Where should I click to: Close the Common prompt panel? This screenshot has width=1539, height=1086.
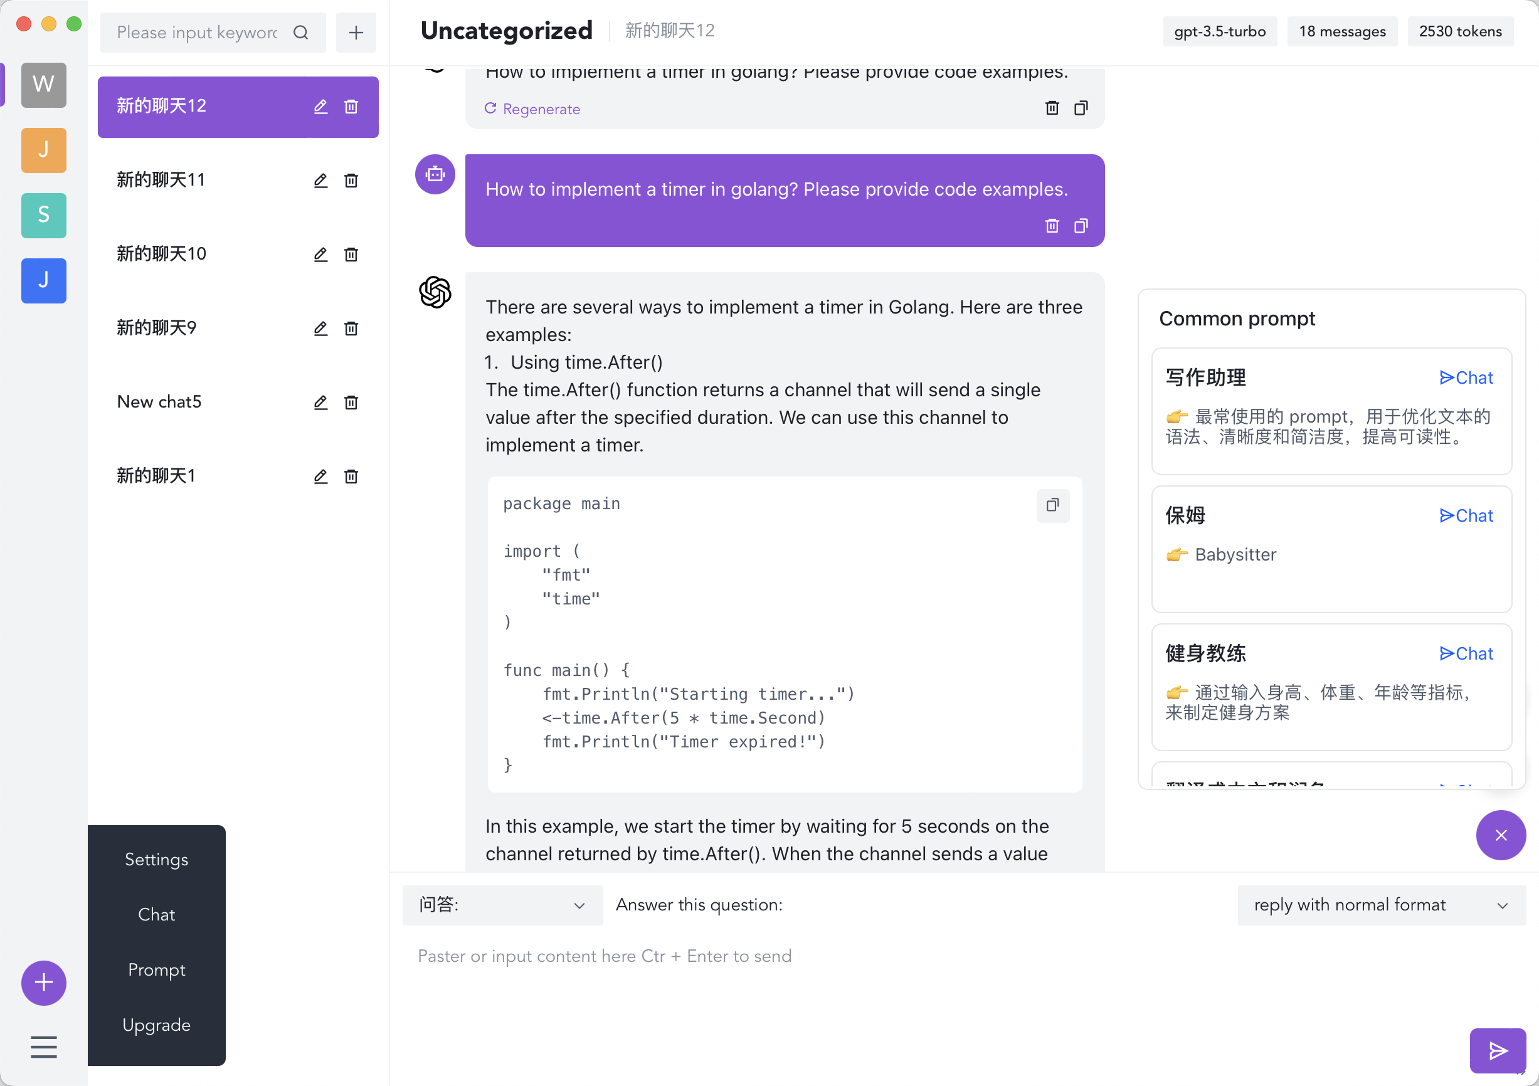[1500, 835]
